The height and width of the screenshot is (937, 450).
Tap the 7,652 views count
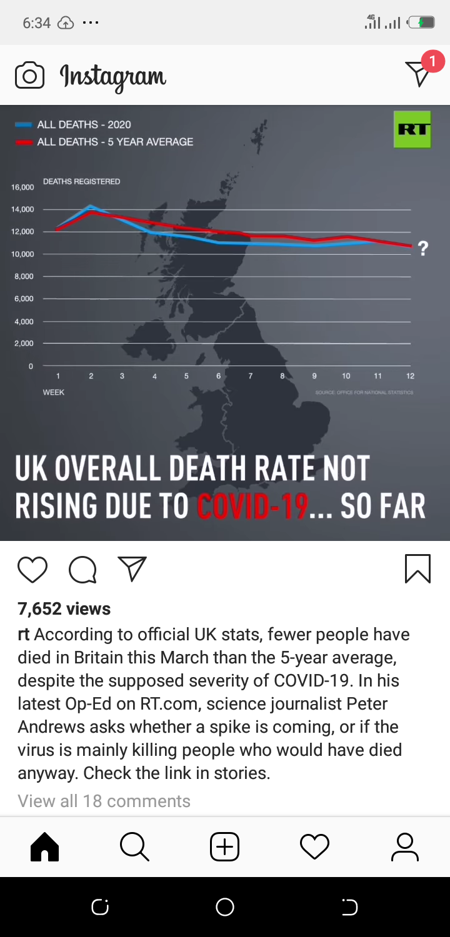pyautogui.click(x=64, y=609)
